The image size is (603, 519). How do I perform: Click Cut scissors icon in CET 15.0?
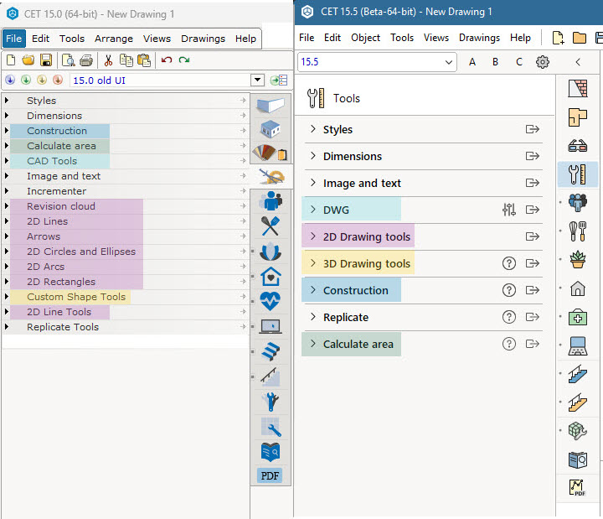pos(108,60)
